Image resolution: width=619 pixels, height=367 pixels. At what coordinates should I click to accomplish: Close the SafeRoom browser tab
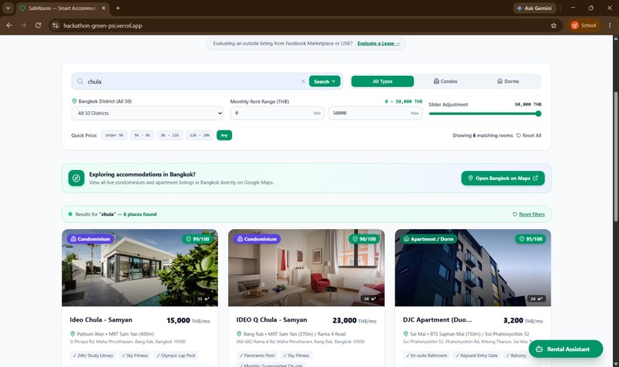(x=104, y=8)
